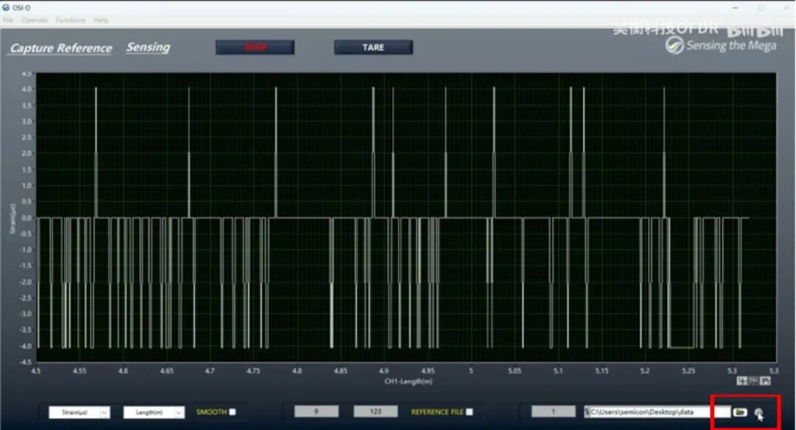Click the round record data button

pyautogui.click(x=758, y=412)
